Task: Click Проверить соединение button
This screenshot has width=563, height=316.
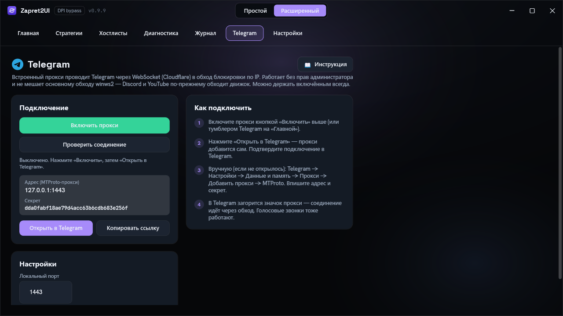Action: click(95, 144)
